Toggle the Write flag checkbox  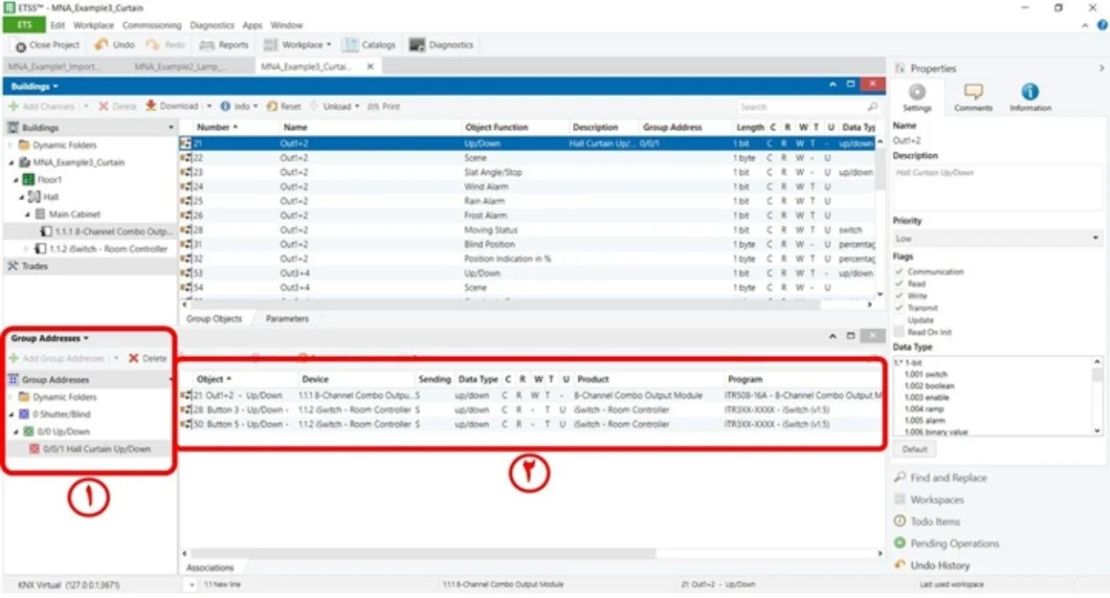click(899, 295)
